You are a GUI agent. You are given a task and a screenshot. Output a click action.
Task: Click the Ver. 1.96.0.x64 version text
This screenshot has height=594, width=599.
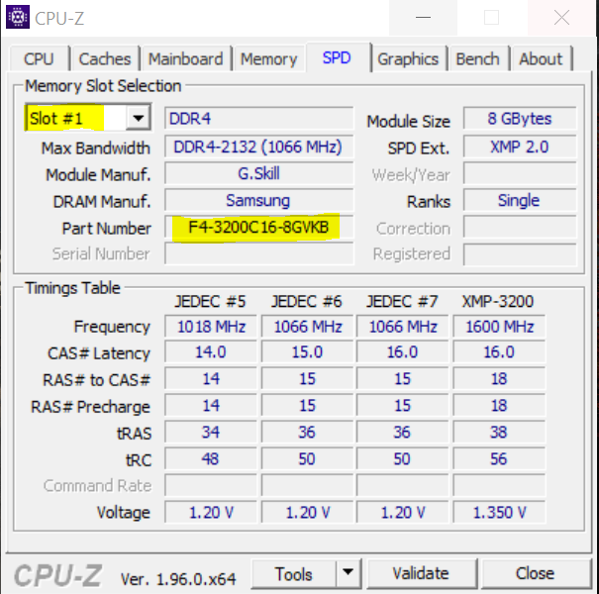point(178,579)
